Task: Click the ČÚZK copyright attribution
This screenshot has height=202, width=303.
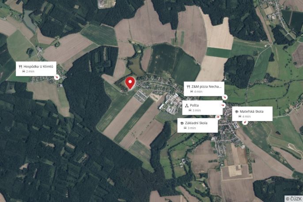Action: point(294,199)
